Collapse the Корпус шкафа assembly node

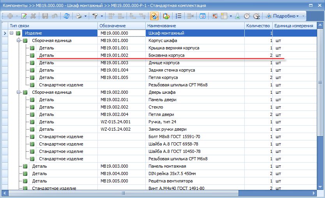(x=18, y=40)
